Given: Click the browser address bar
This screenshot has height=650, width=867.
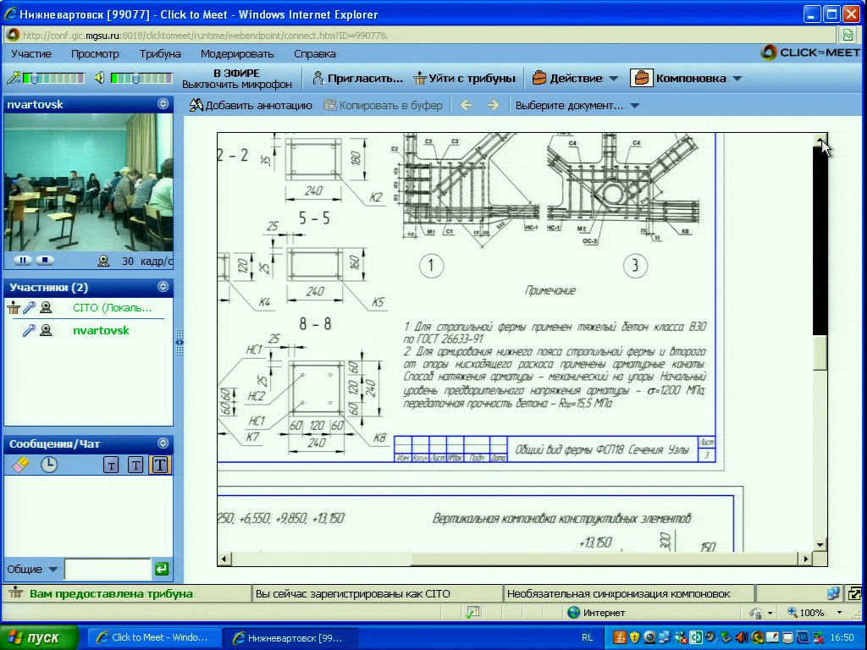Looking at the screenshot, I should point(420,36).
